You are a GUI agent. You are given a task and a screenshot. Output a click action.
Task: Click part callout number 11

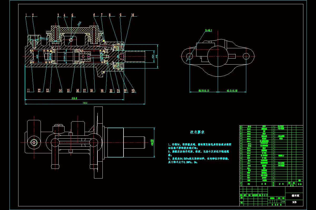29,91
